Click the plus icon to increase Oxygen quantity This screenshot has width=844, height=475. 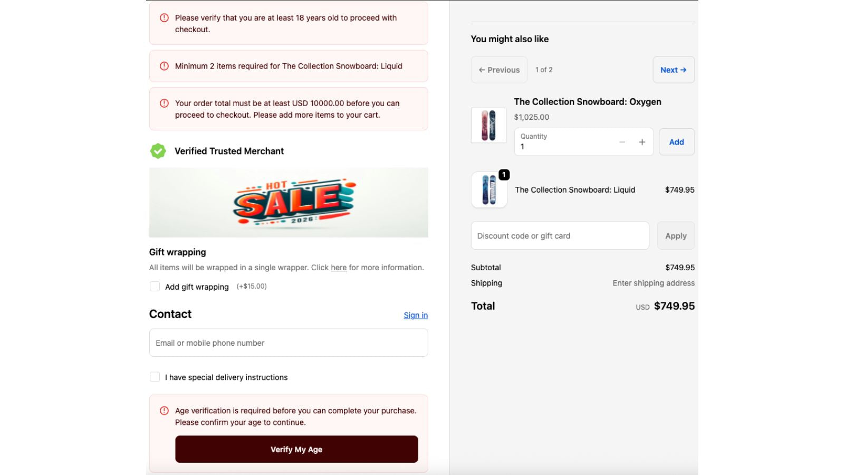pos(642,142)
